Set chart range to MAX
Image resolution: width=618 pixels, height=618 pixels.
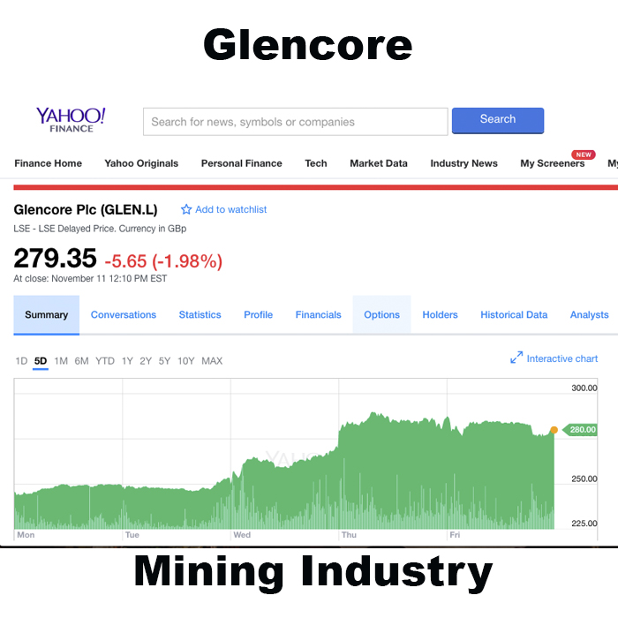[x=212, y=361]
